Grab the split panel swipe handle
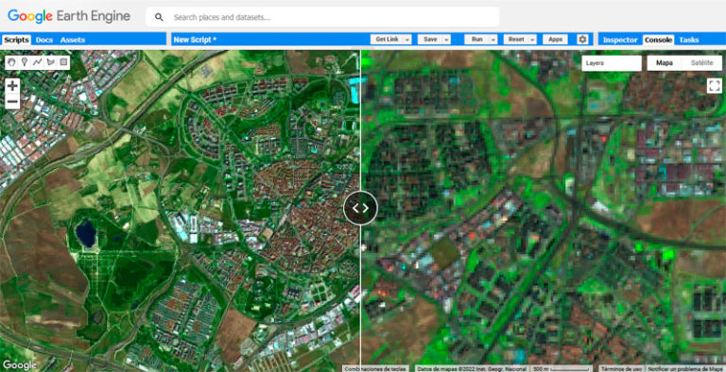This screenshot has height=372, width=726. pos(361,209)
